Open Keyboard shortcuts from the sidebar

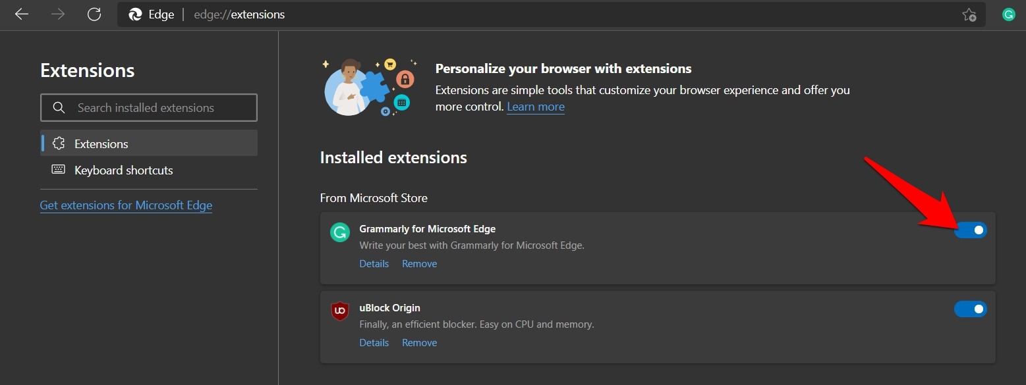pos(123,169)
